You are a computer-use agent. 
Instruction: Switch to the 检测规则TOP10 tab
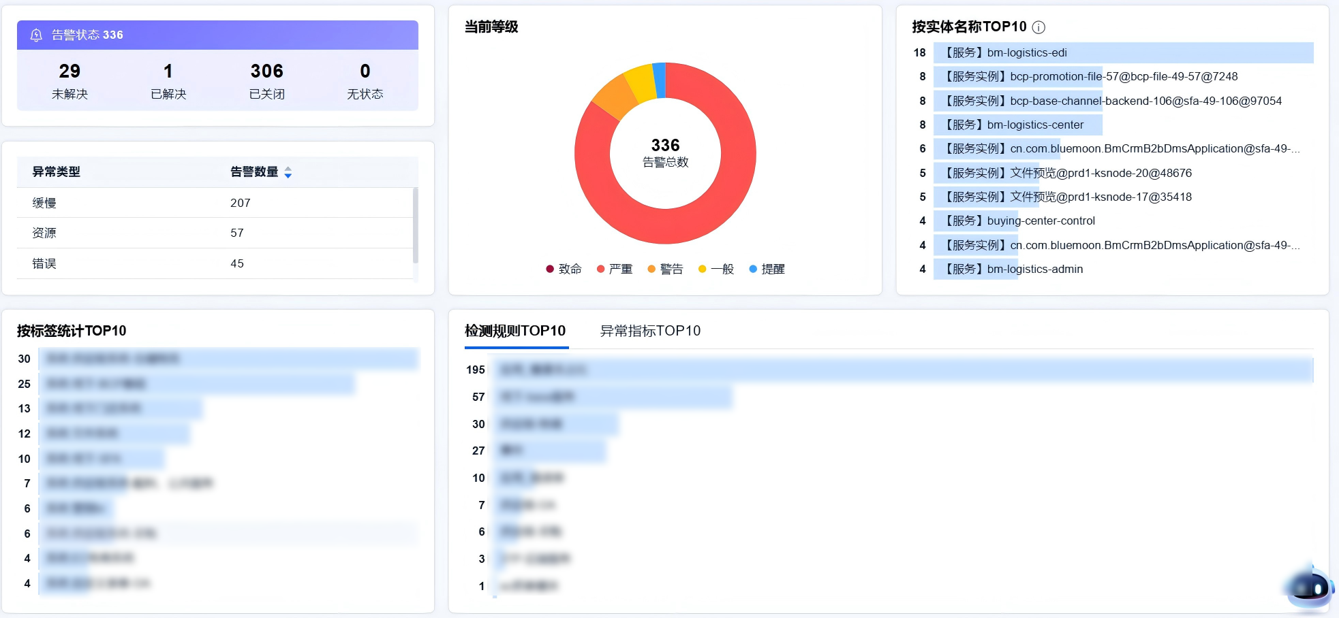point(515,331)
